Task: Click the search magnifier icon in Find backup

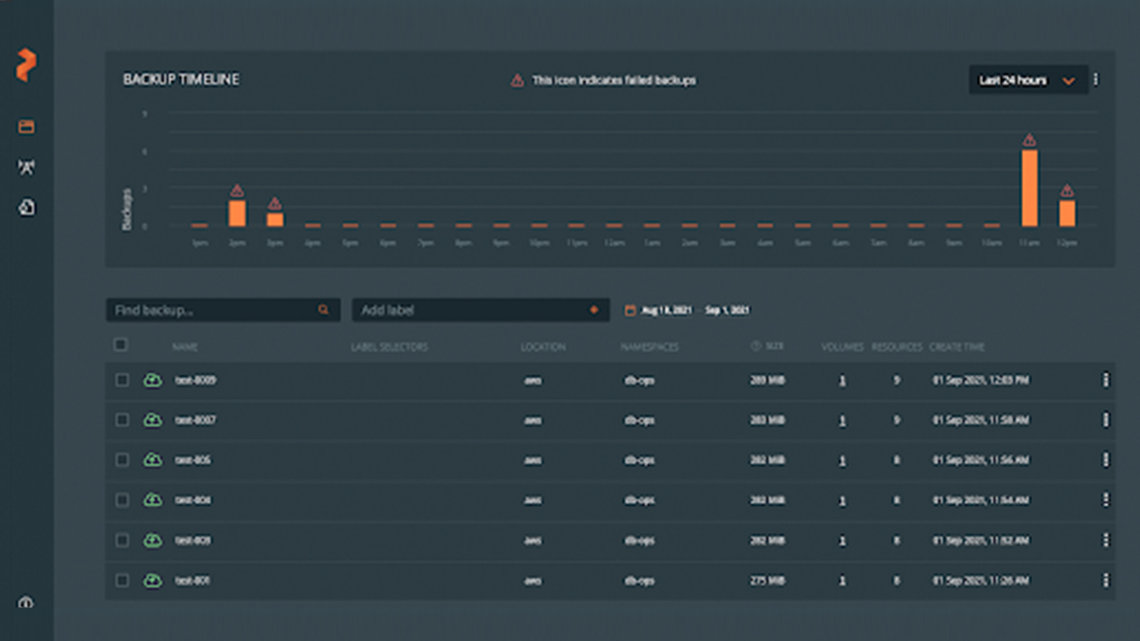Action: click(x=323, y=310)
